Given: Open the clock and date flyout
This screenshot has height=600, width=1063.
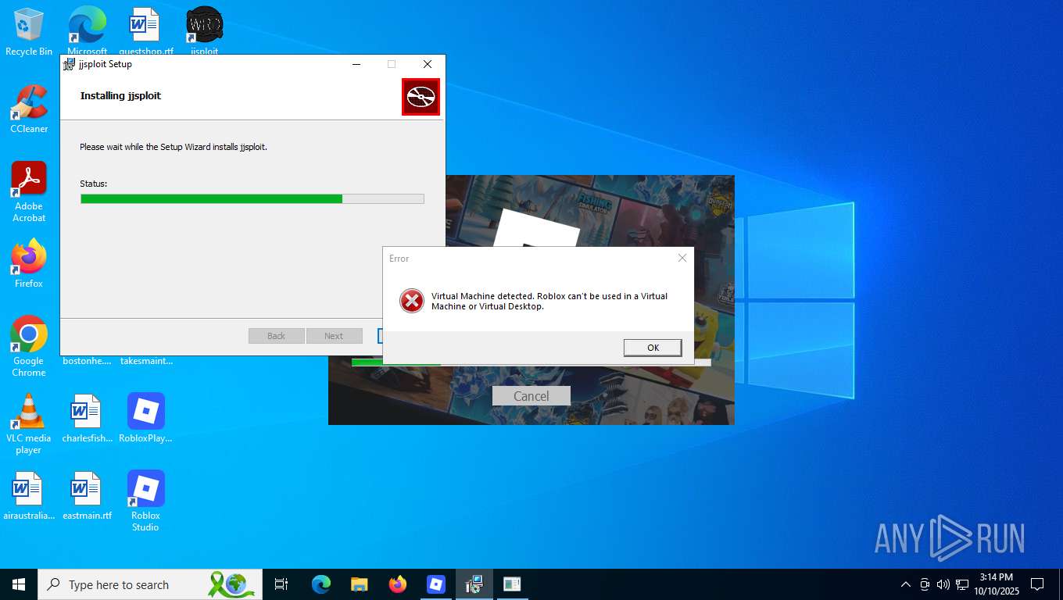Looking at the screenshot, I should [x=996, y=584].
